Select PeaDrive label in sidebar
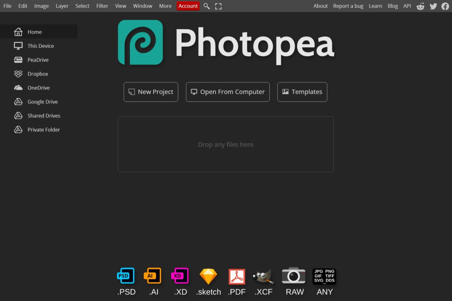Screen dimensions: 452x301 [x=38, y=60]
